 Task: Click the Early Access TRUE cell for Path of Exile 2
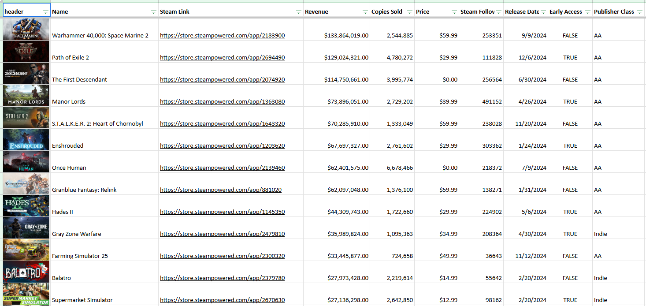click(x=570, y=52)
